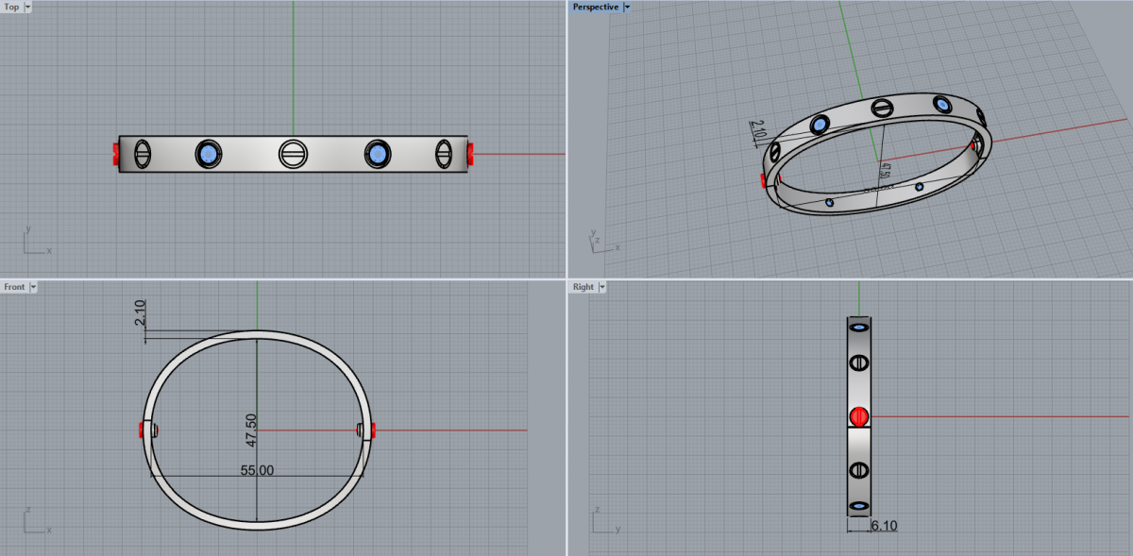Select the Right viewport title label

pos(583,286)
